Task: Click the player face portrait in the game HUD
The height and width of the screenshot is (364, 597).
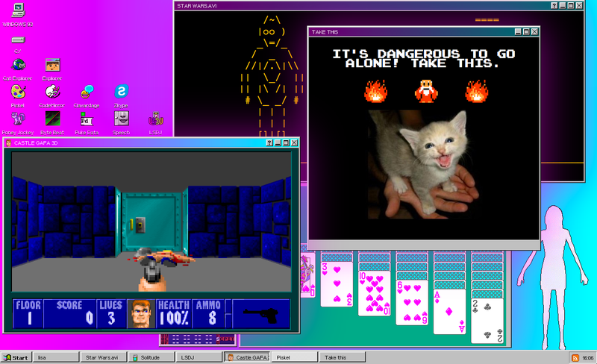Action: [x=141, y=314]
